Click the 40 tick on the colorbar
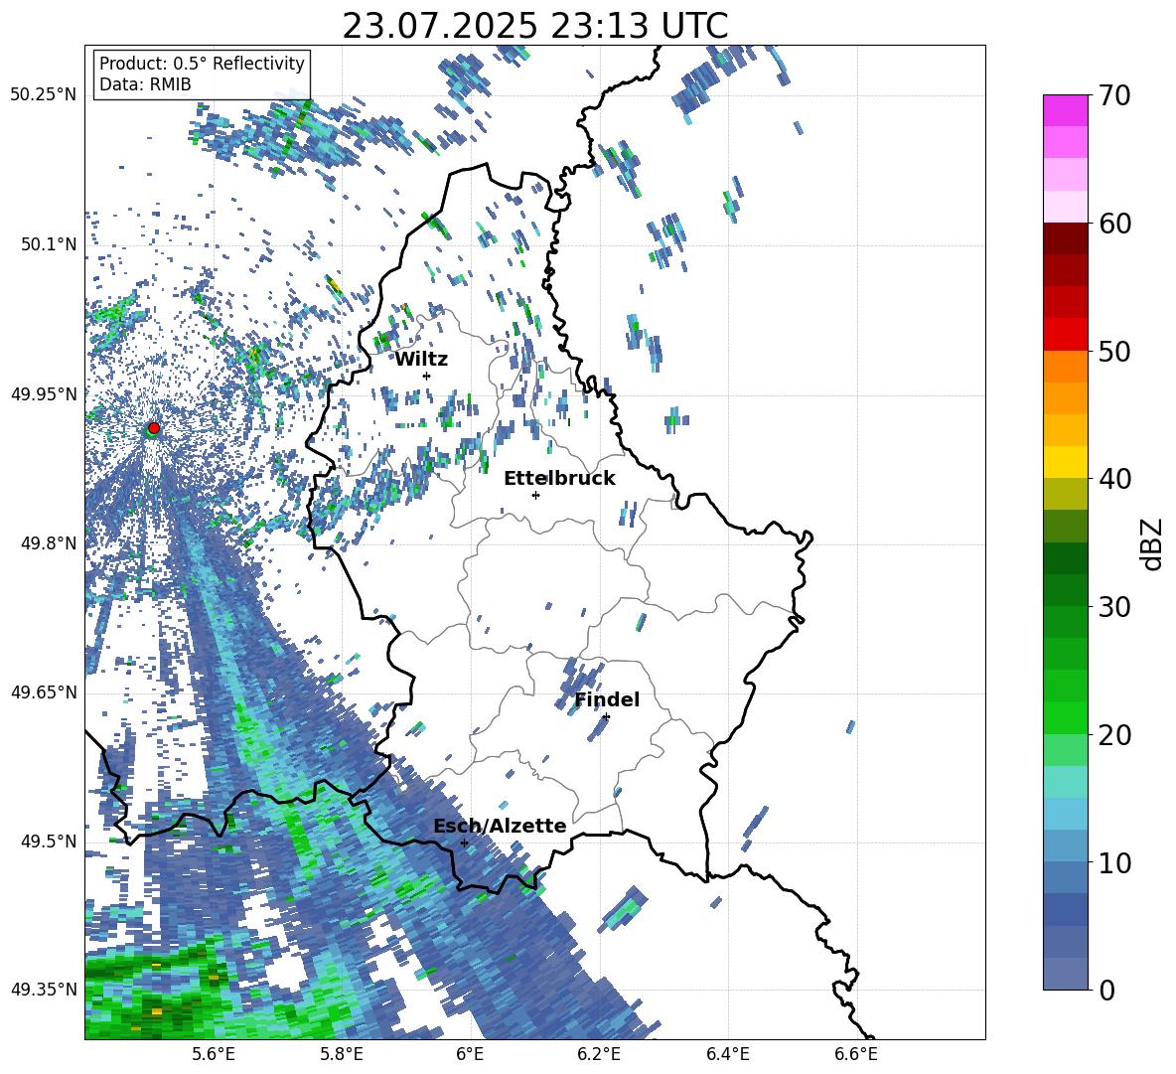Screen dimensions: 1176x1074 point(1114,479)
